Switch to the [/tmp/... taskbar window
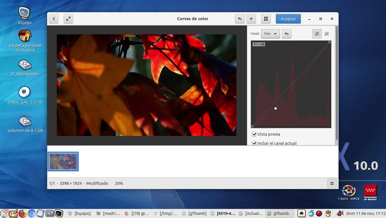Image resolution: width=386 pixels, height=218 pixels. coord(165,213)
